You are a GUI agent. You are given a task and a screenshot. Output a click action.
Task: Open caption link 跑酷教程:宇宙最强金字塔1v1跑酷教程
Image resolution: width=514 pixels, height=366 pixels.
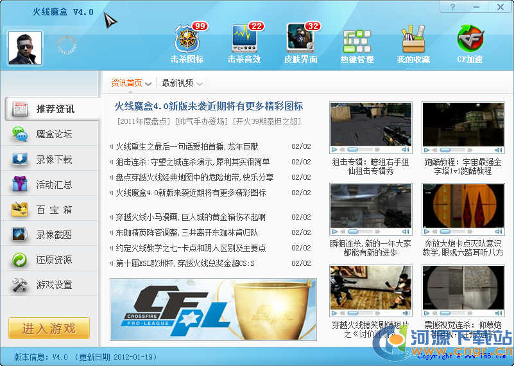[463, 166]
